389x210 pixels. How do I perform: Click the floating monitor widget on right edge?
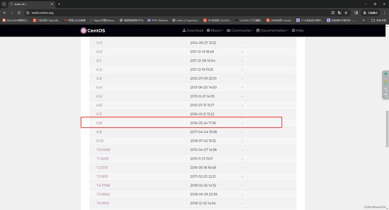pos(386,85)
